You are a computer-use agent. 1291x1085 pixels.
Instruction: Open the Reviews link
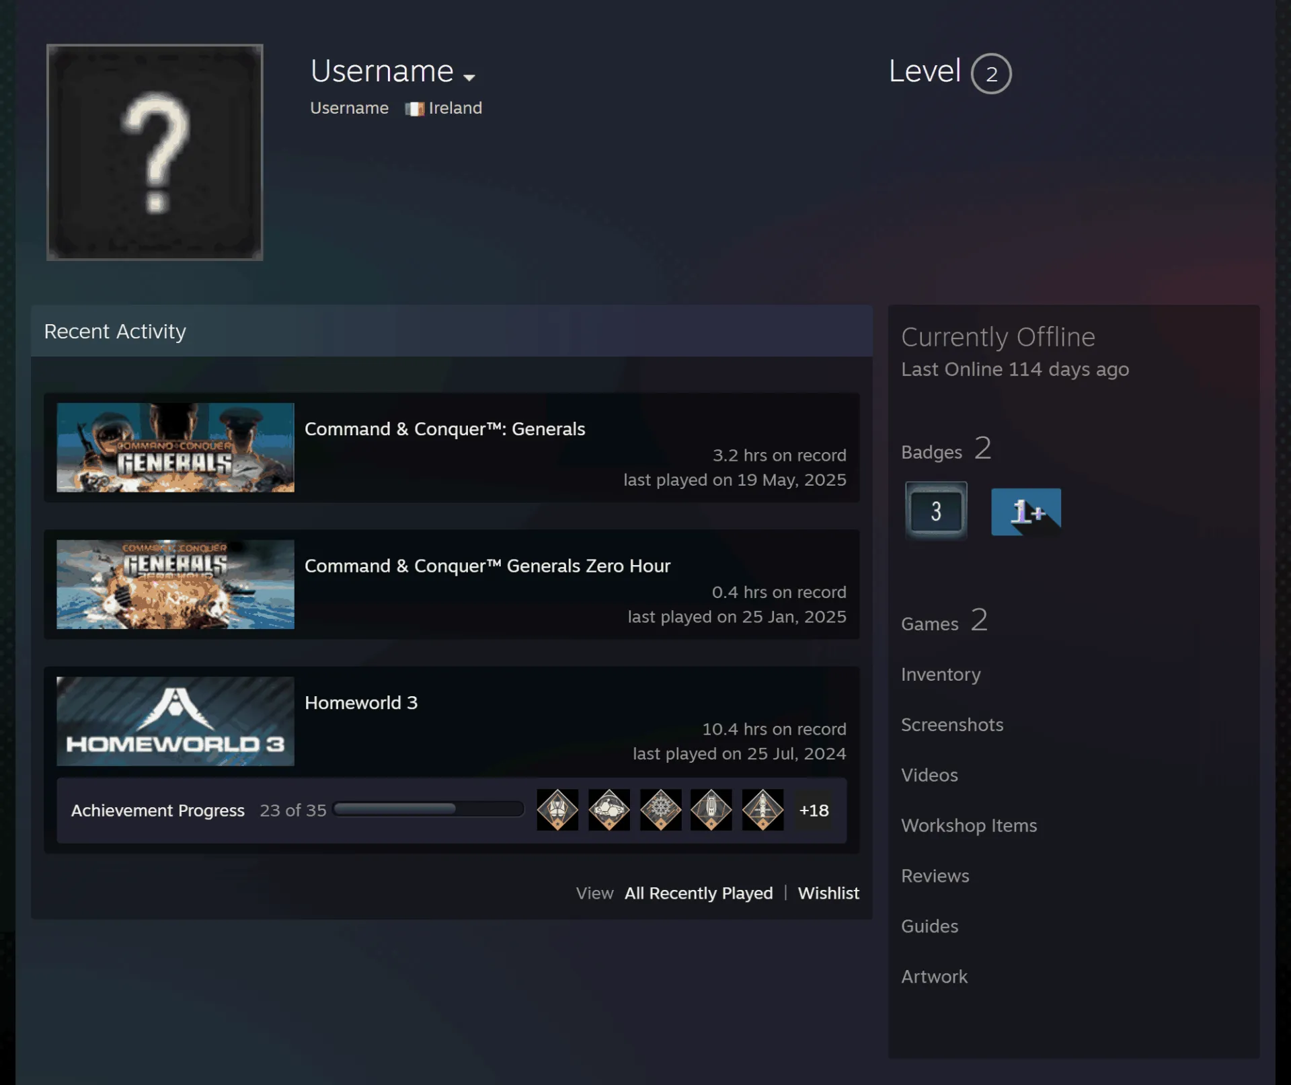[x=935, y=876]
